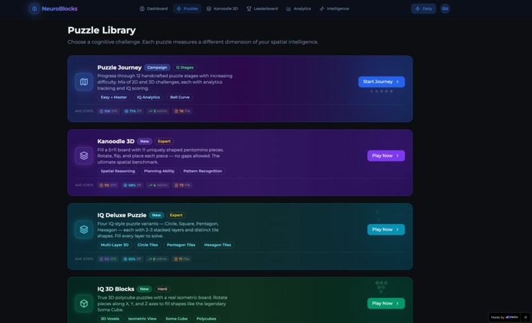The height and width of the screenshot is (323, 532).
Task: Click the IQ Deluxe Puzzle layers icon
Action: coord(84,229)
